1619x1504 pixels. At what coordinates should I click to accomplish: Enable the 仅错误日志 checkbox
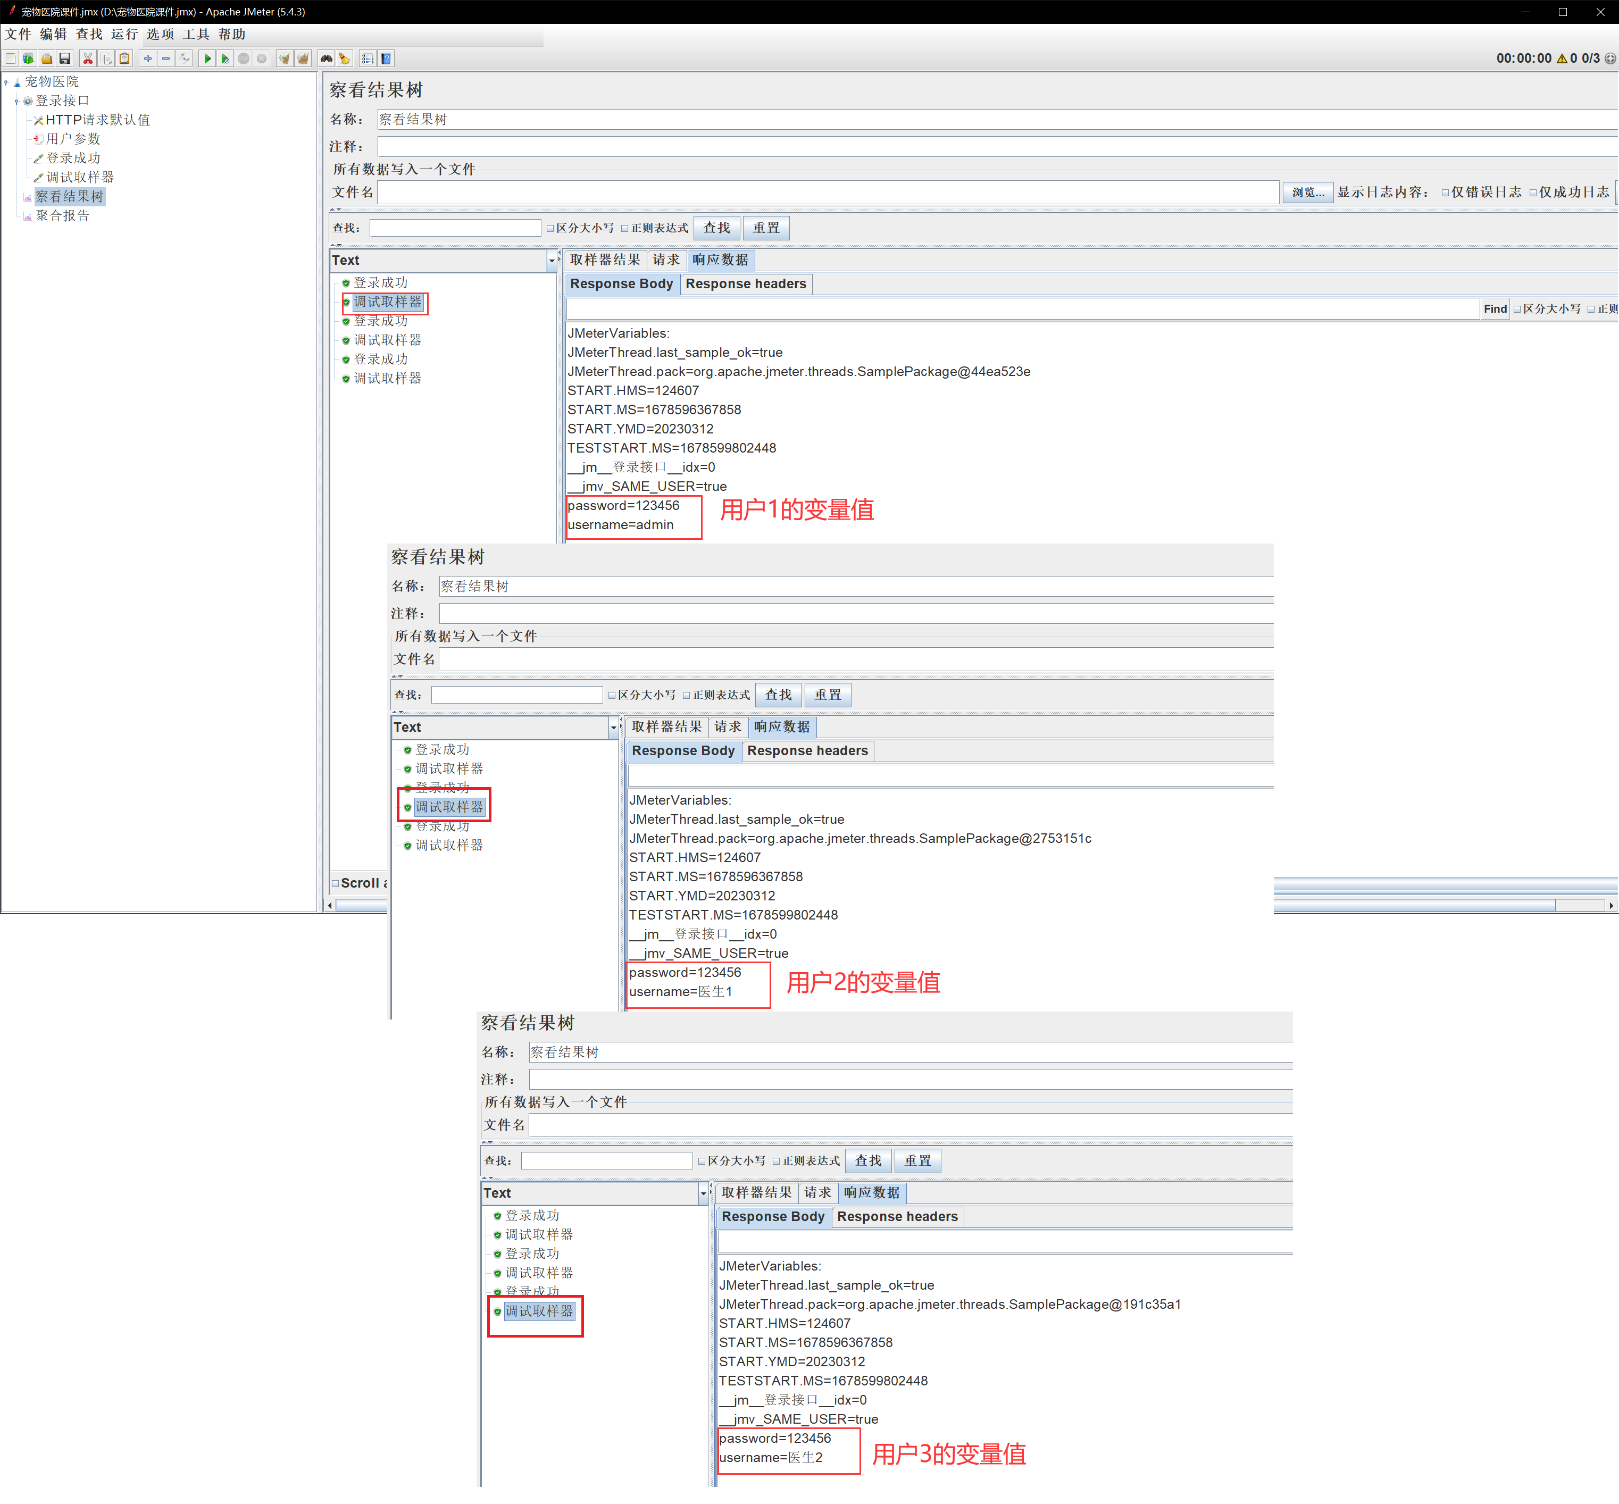(x=1446, y=193)
